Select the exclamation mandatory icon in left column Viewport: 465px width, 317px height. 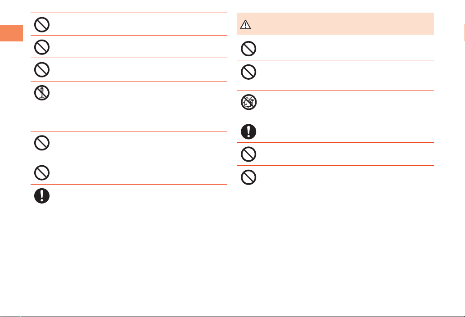click(x=41, y=196)
